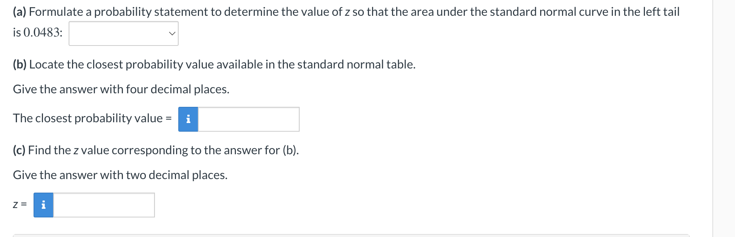Click the blue square icon near 'The closest probability value'

pos(188,119)
